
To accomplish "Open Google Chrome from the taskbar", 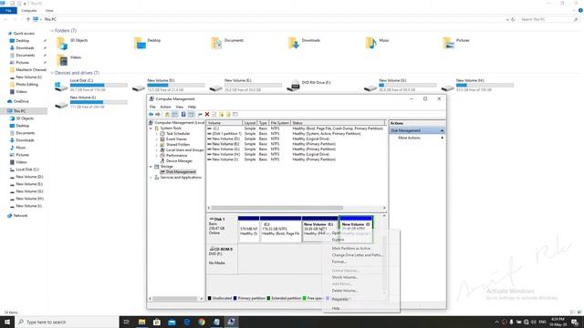I will coord(202,322).
